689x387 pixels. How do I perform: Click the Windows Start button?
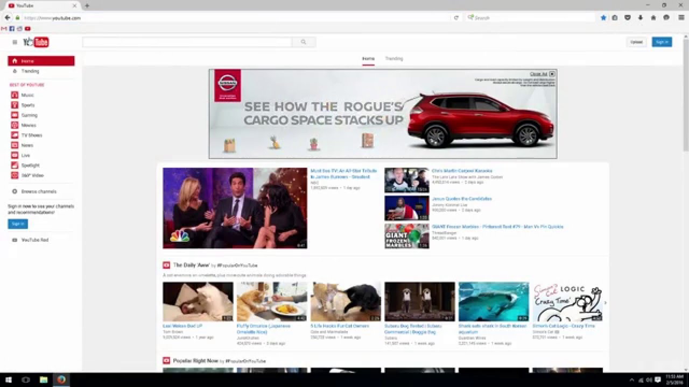pos(8,379)
